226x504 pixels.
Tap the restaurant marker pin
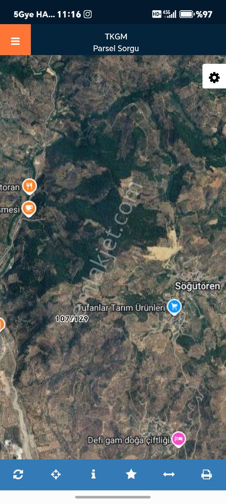click(30, 186)
